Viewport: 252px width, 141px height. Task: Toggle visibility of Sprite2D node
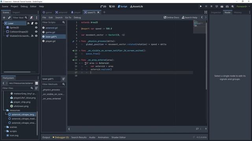click(36, 27)
